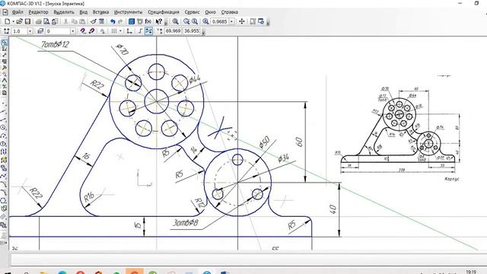Toggle global snaps with the first magnet icon
This screenshot has width=487, height=274.
tap(82, 31)
